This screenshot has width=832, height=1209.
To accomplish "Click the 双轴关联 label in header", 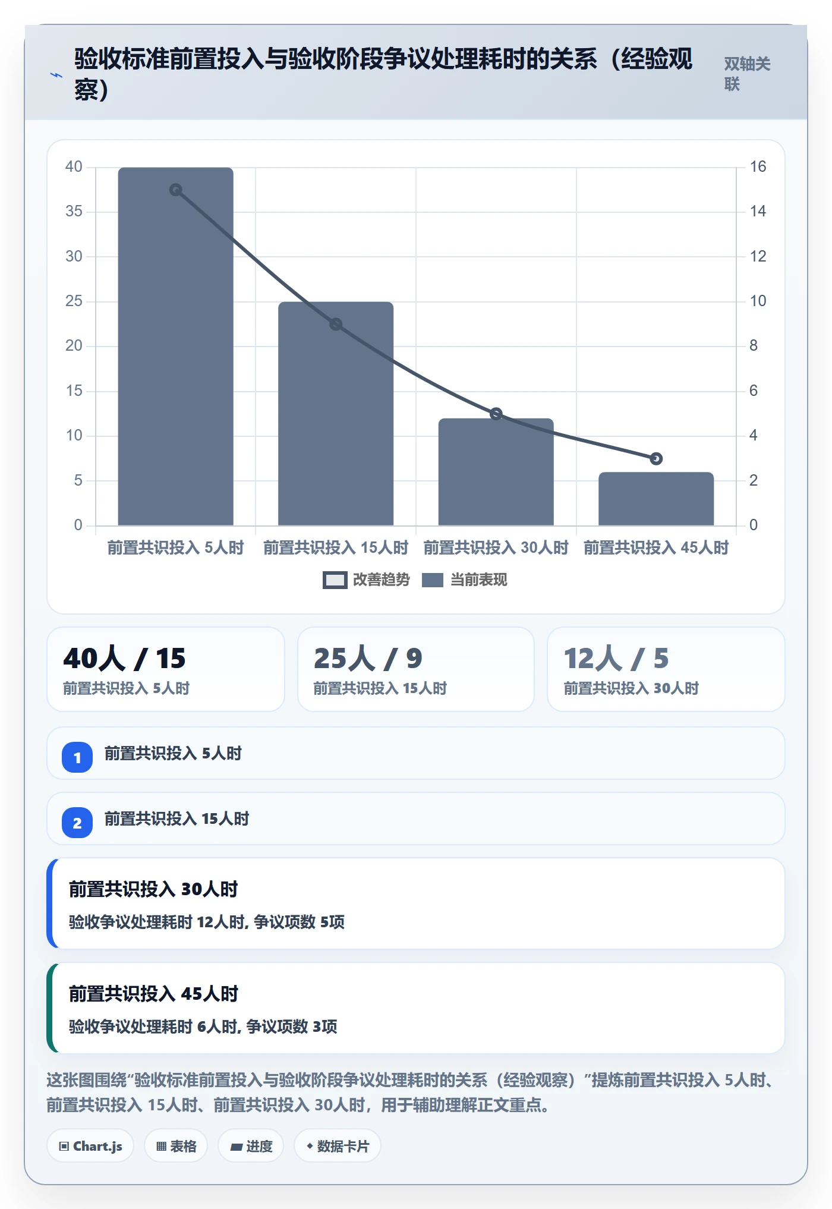I will coord(748,74).
